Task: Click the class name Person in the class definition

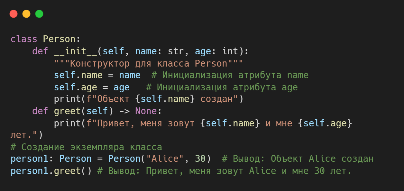Action: [x=59, y=39]
